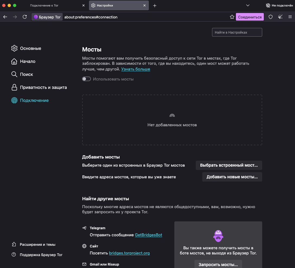Open the GetBridgesBot Telegram link
295x268 pixels.
tap(148, 235)
